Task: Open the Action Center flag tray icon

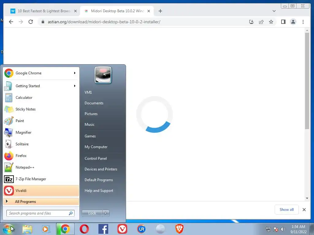Action: [x=276, y=229]
